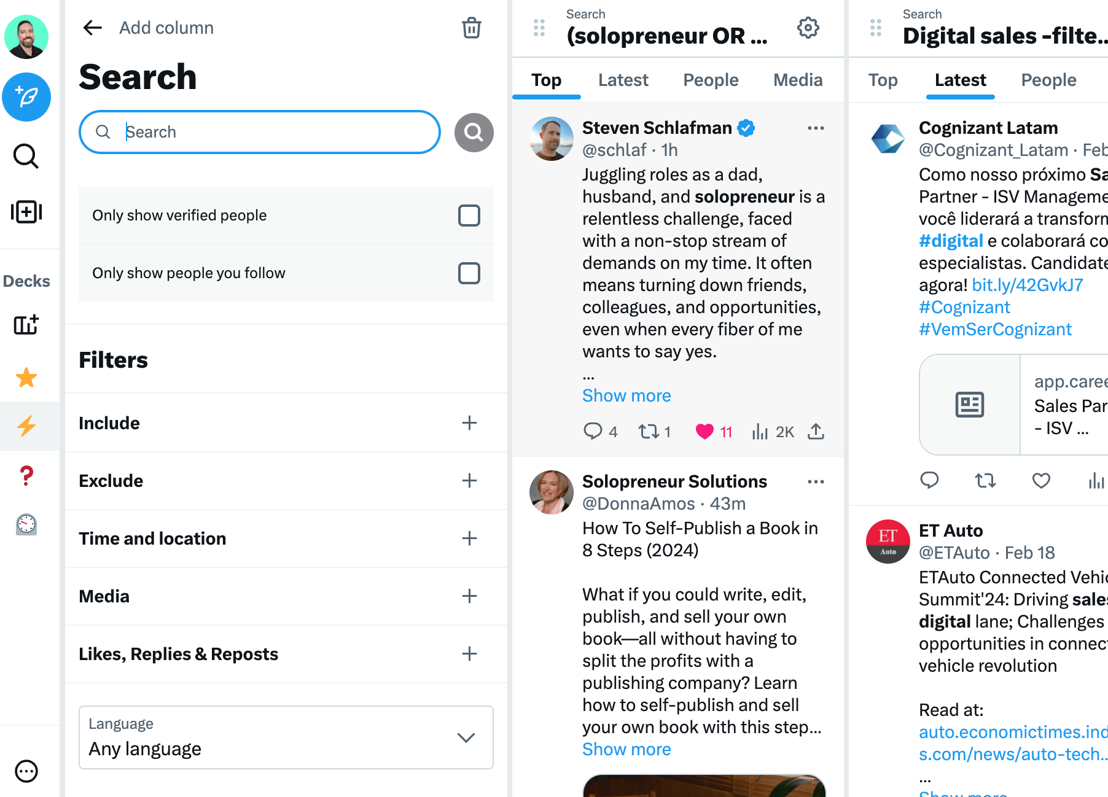The width and height of the screenshot is (1108, 797).
Task: Click Show more on Steven Schlafman's post
Action: click(626, 395)
